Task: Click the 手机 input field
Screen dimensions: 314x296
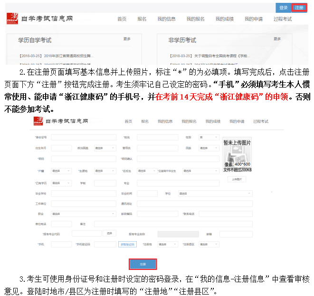Action: coord(61,244)
